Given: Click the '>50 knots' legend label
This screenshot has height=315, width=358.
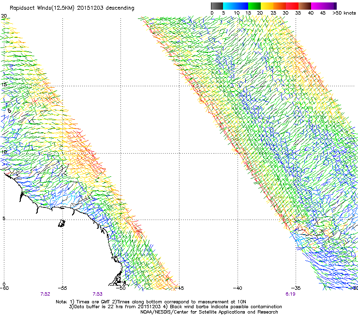Looking at the screenshot, I should (344, 13).
